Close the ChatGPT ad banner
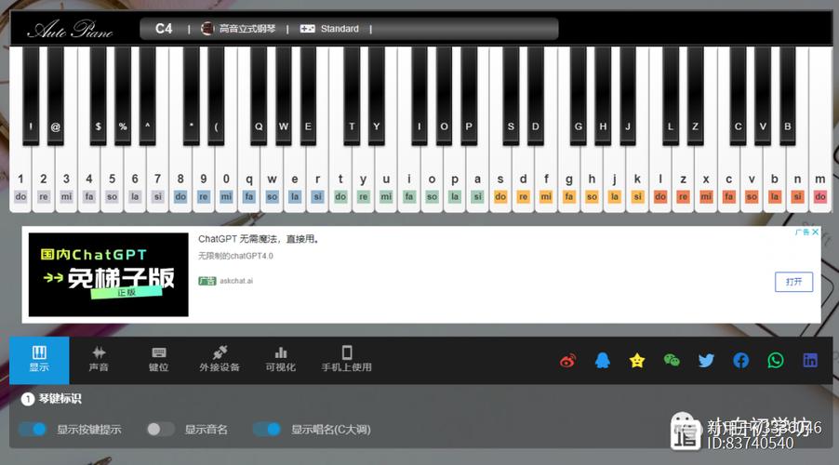The width and height of the screenshot is (839, 465). (x=815, y=232)
